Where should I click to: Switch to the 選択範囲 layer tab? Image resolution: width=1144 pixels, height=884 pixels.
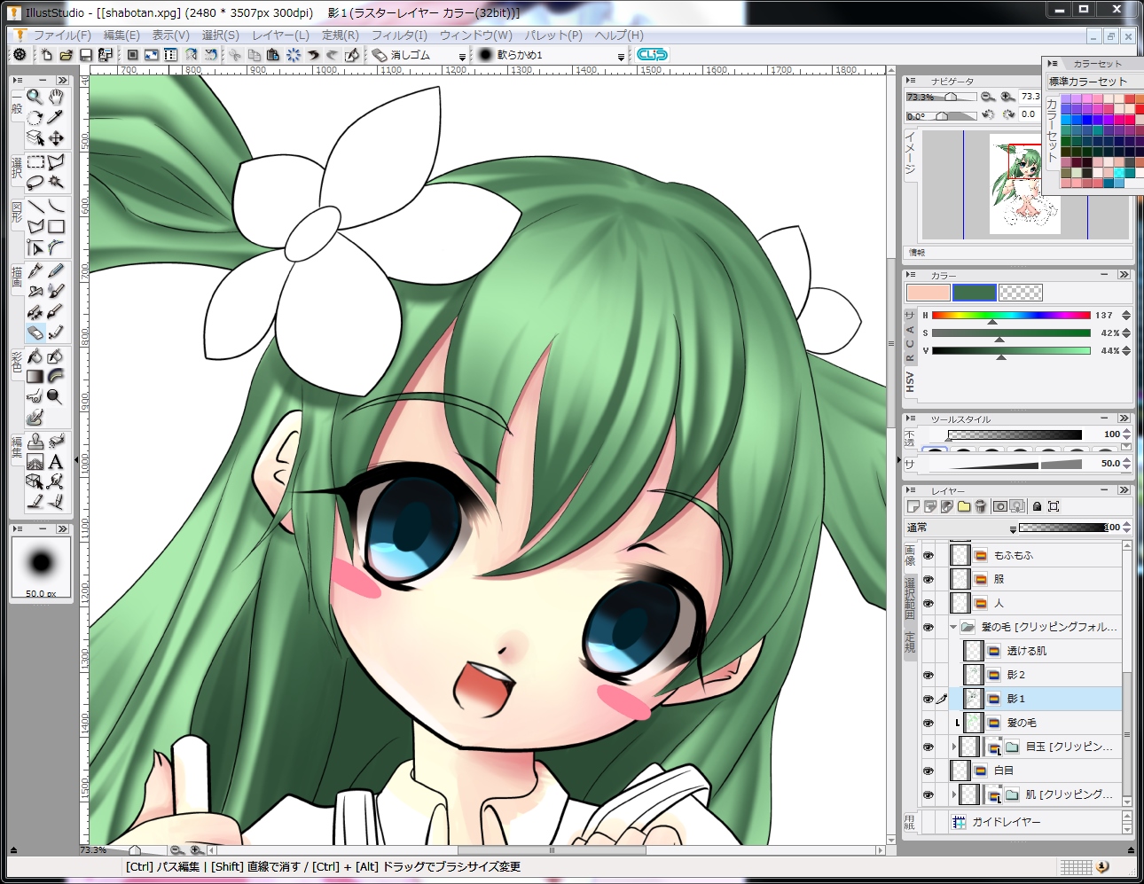pos(910,598)
